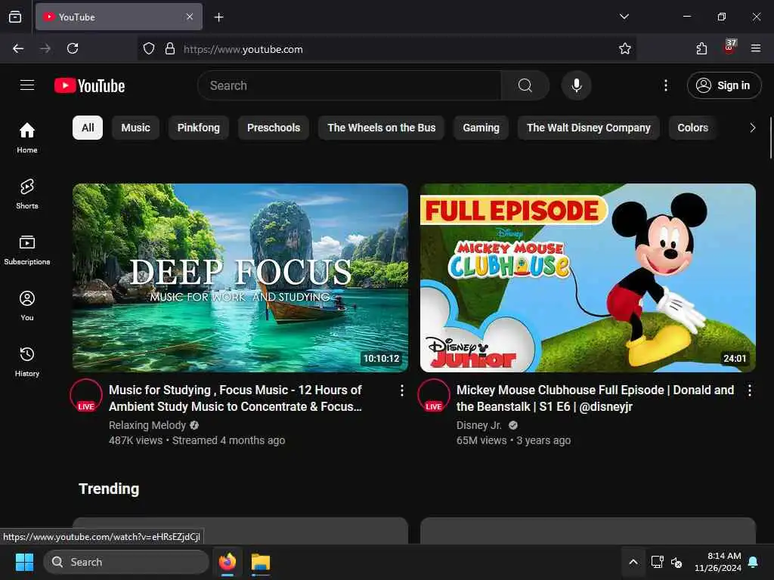Open the Firefox View icon

[15, 17]
